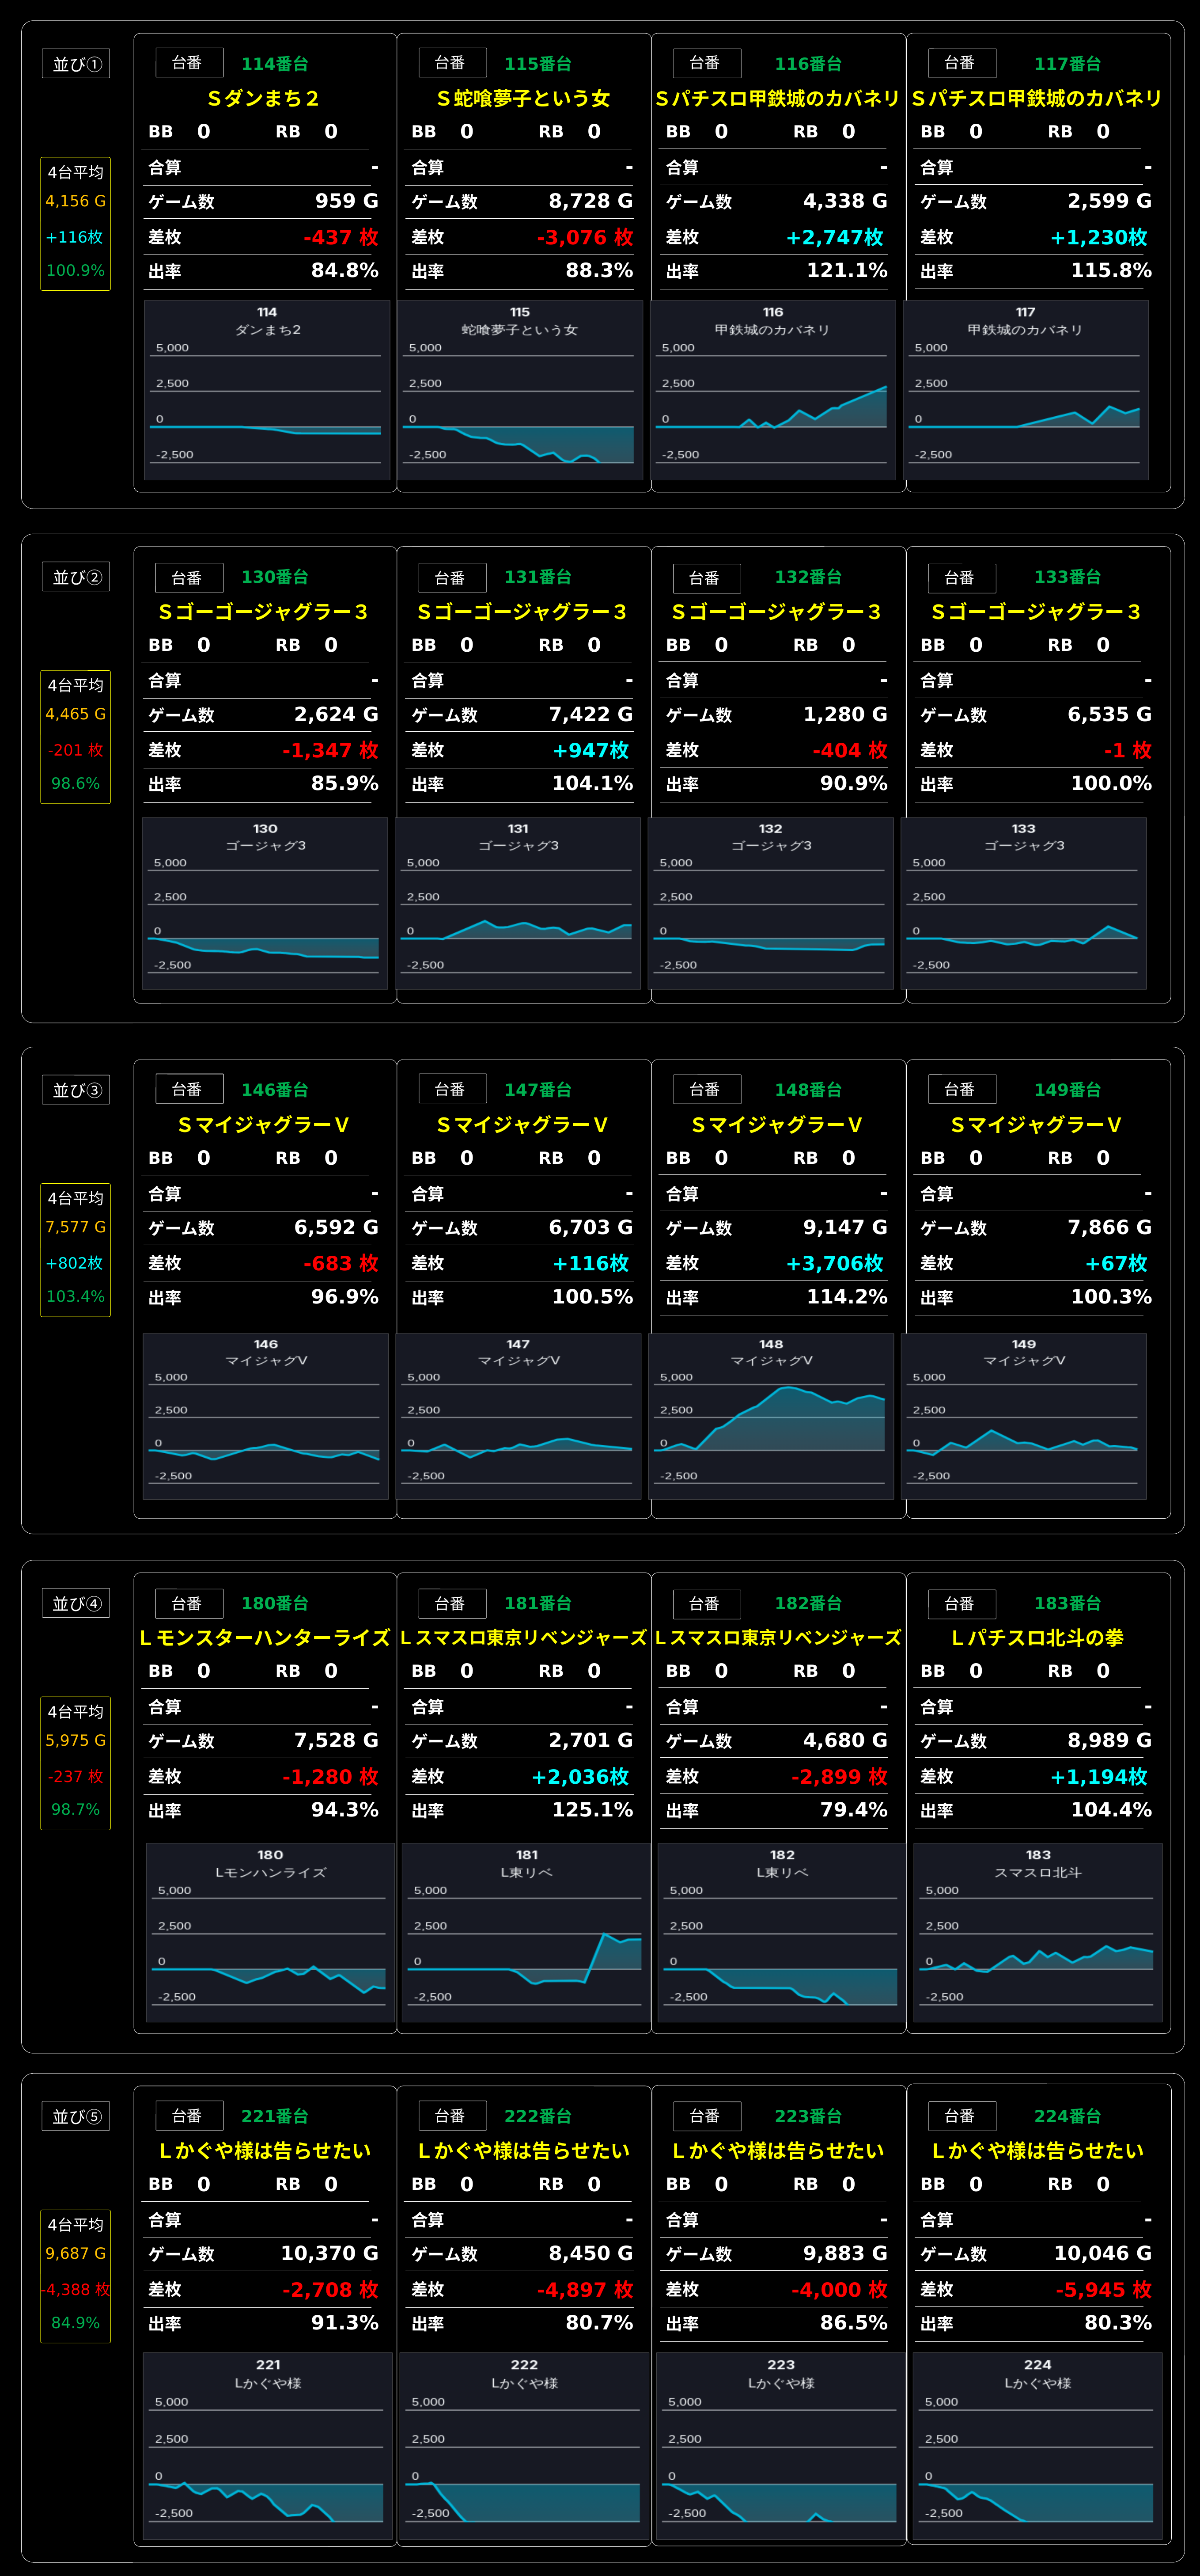
Task: Click the 並び③ group label
Action: 76,1090
